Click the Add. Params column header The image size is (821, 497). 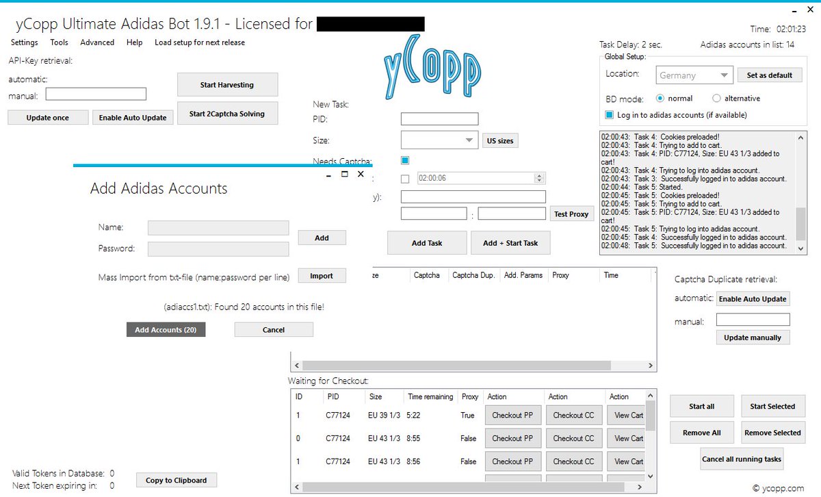coord(523,275)
